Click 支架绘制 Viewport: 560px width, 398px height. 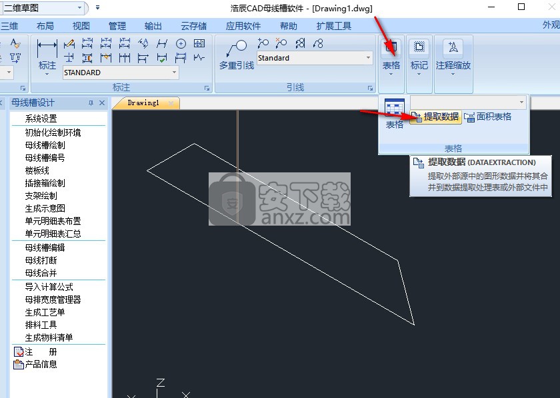(x=41, y=196)
